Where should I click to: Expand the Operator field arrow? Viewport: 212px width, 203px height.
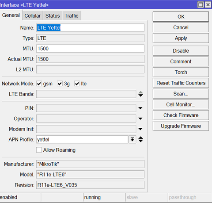pyautogui.click(x=140, y=119)
